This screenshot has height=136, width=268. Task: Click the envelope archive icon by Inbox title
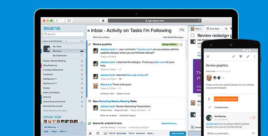tap(181, 30)
